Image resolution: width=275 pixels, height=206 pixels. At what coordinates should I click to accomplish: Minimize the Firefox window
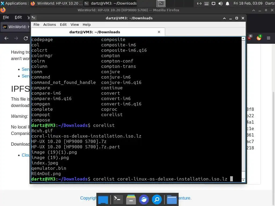pyautogui.click(x=260, y=10)
